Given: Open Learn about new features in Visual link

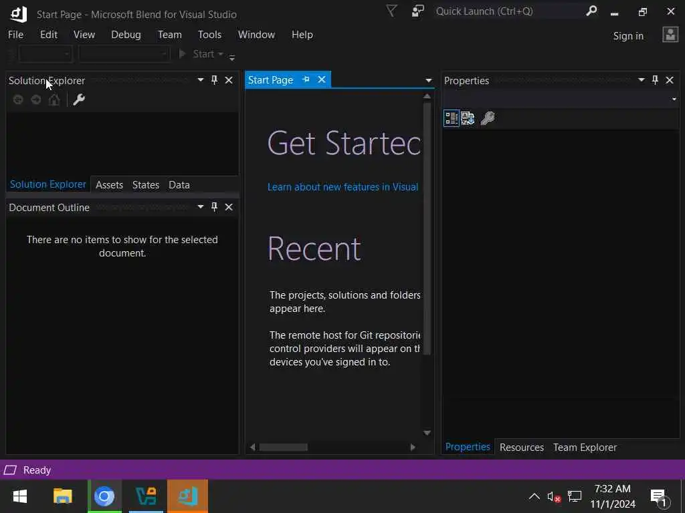Looking at the screenshot, I should (343, 187).
